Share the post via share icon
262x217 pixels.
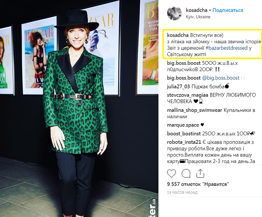click(200, 173)
